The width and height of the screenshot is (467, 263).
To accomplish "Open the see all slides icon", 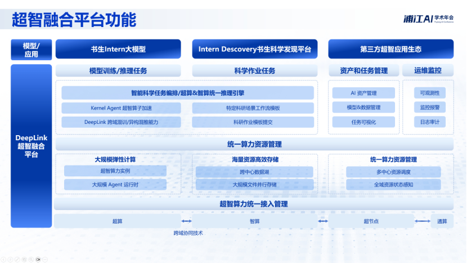I will pos(24,259).
